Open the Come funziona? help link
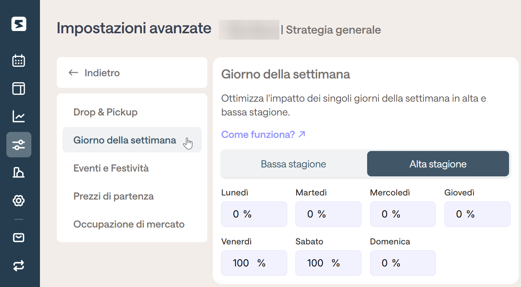Image resolution: width=521 pixels, height=287 pixels. [x=264, y=134]
